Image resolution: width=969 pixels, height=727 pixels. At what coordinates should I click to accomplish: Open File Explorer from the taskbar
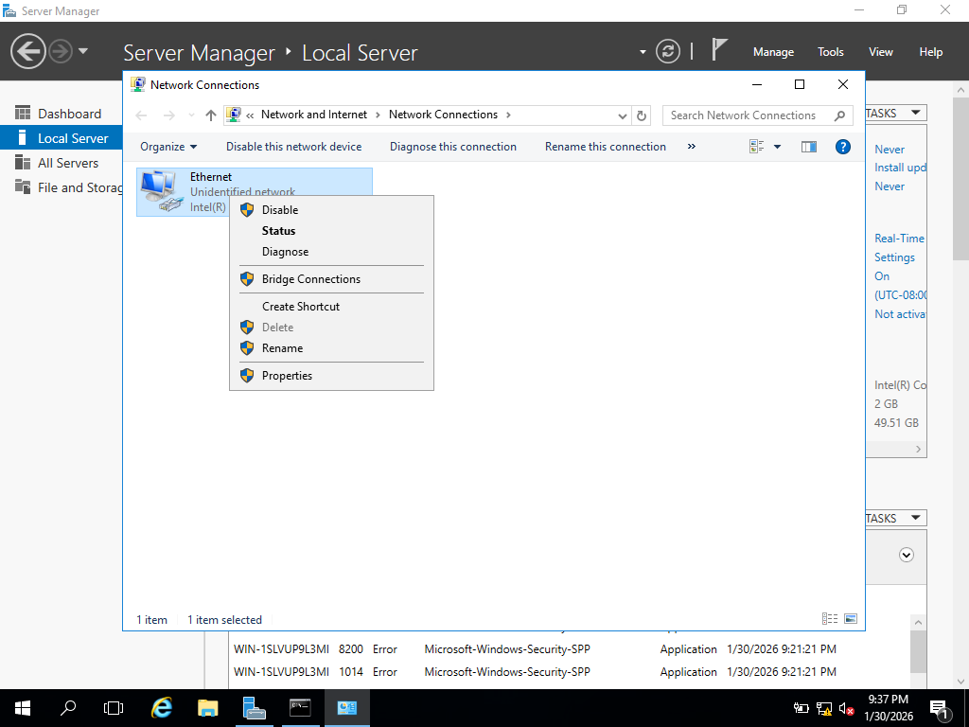(x=208, y=708)
